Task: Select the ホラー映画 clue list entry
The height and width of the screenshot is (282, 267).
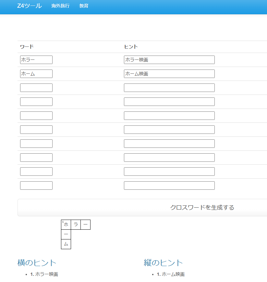Action: 45,274
